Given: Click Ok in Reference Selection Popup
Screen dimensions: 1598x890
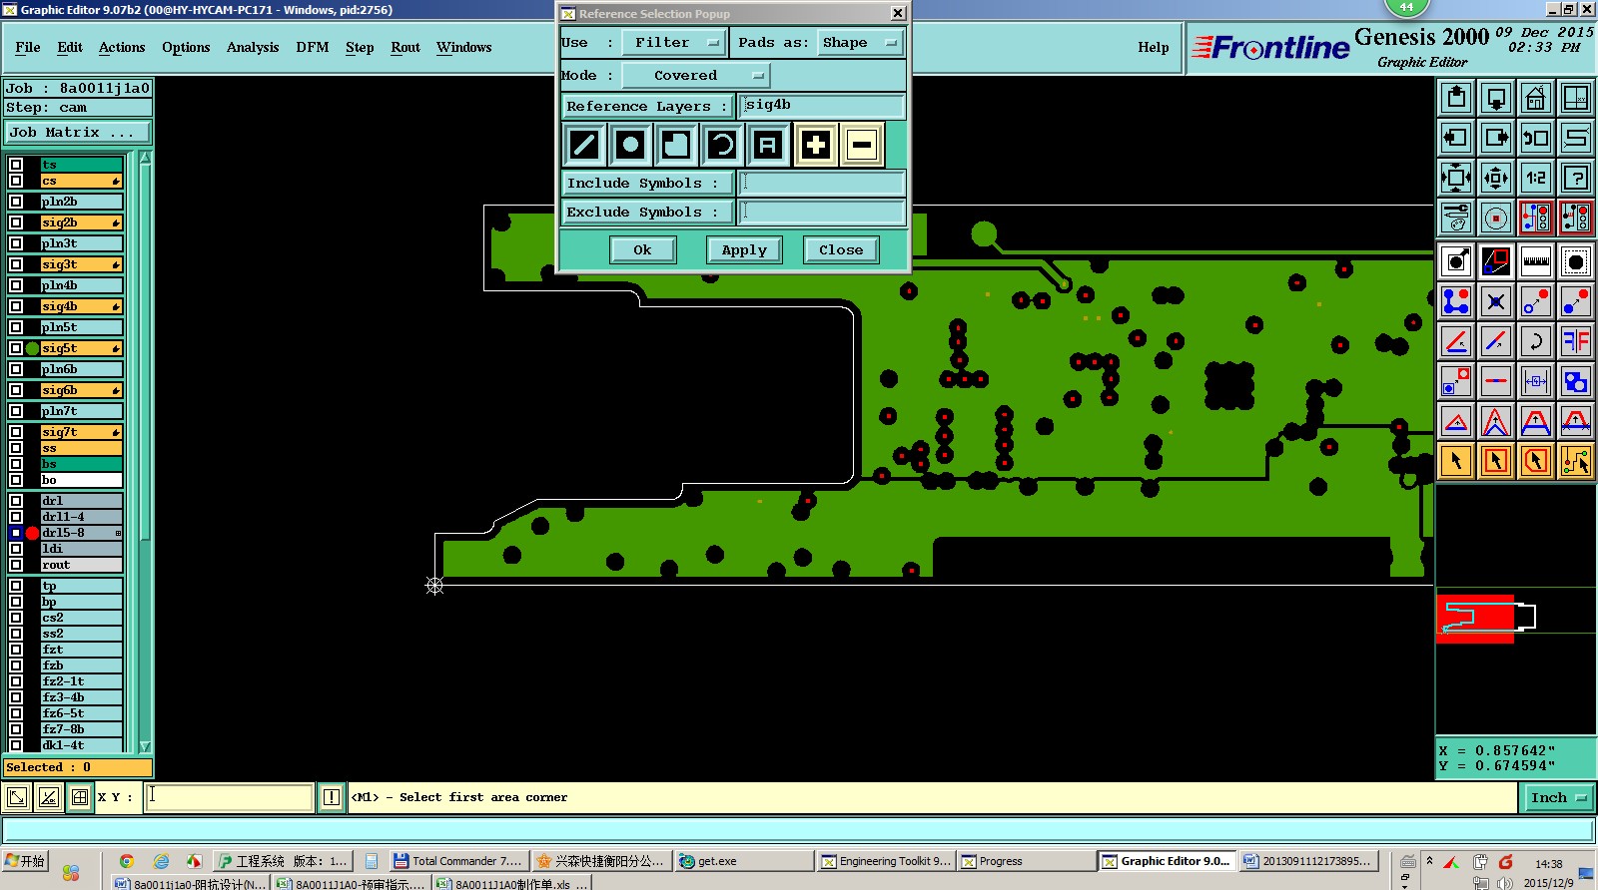Looking at the screenshot, I should coord(642,250).
